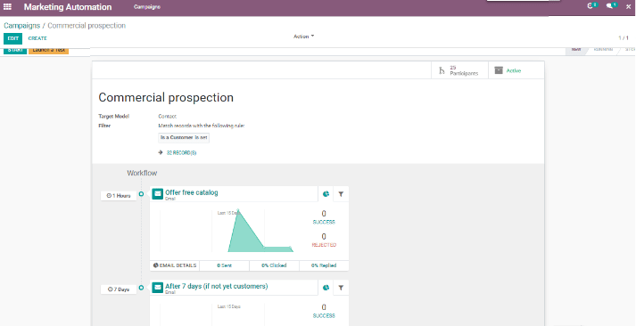Click the 7 Days delay badge
Image resolution: width=636 pixels, height=326 pixels.
click(119, 289)
